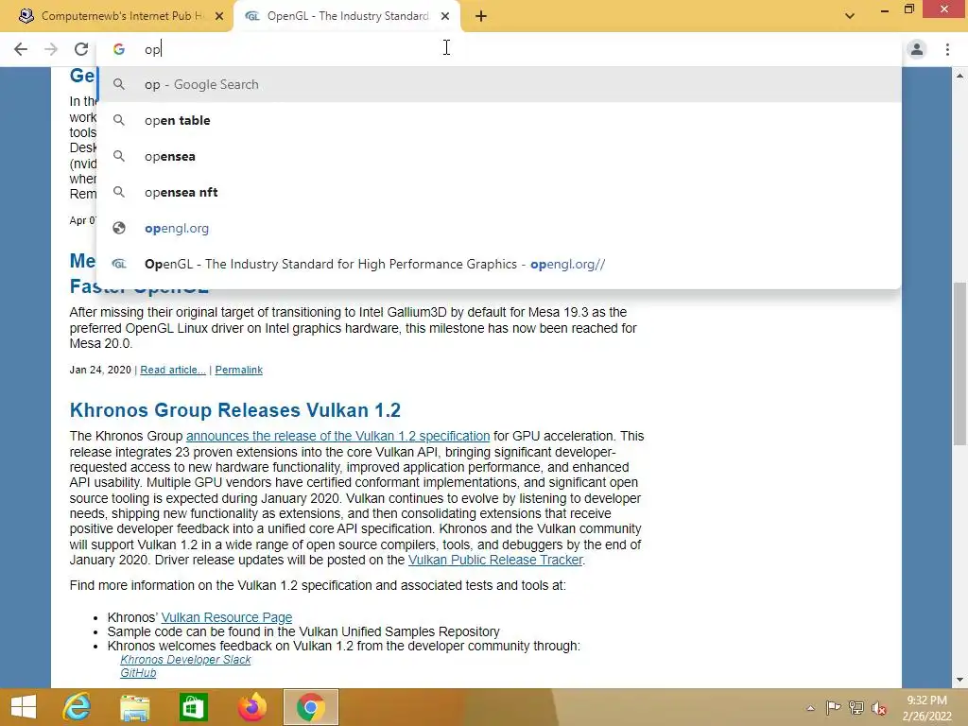The height and width of the screenshot is (726, 968).
Task: Open Chrome's three-dot menu
Action: (x=947, y=49)
